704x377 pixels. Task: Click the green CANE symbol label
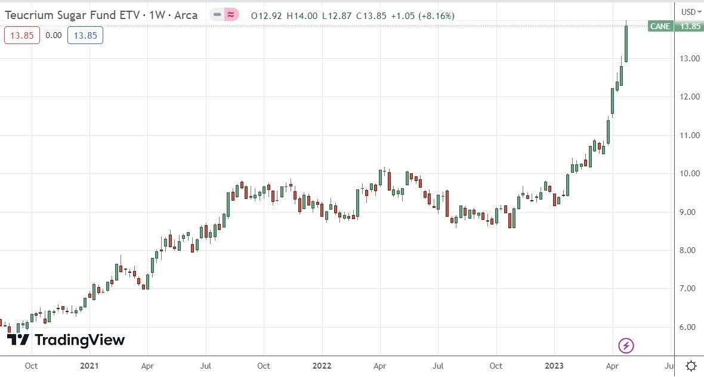(660, 26)
